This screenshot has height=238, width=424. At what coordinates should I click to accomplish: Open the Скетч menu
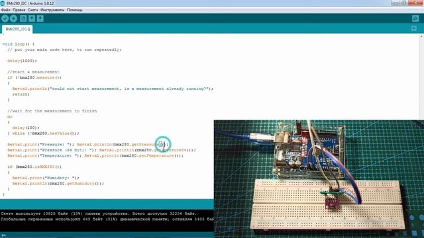32,10
